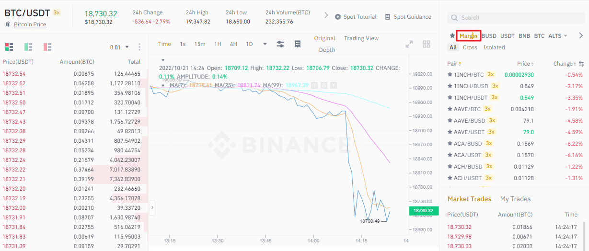
Task: Open order book more options menu
Action: (x=139, y=47)
